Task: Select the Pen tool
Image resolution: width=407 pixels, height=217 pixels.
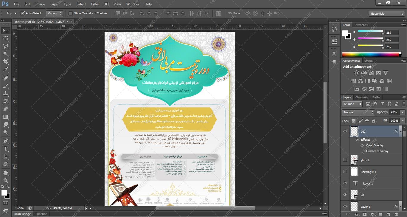Action: pyautogui.click(x=6, y=141)
